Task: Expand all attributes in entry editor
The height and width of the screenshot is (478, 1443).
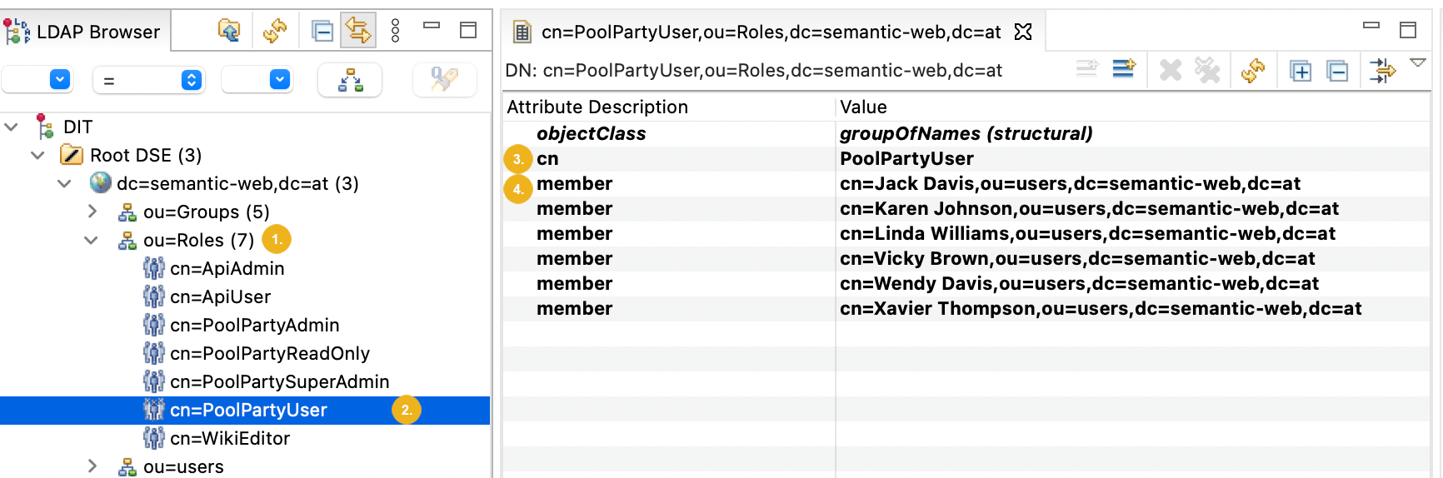Action: 1300,71
